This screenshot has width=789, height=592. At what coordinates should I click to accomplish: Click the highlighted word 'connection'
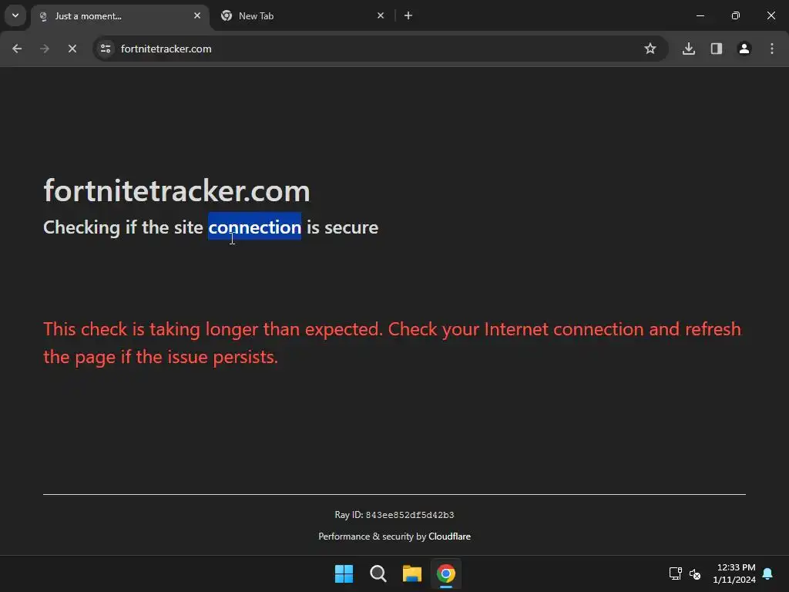(254, 227)
